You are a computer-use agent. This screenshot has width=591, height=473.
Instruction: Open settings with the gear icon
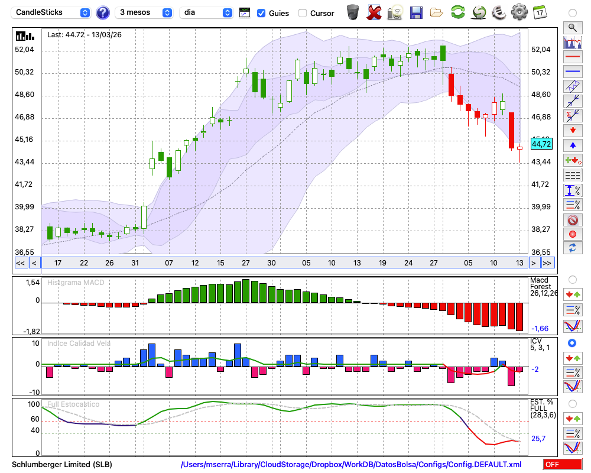[519, 12]
